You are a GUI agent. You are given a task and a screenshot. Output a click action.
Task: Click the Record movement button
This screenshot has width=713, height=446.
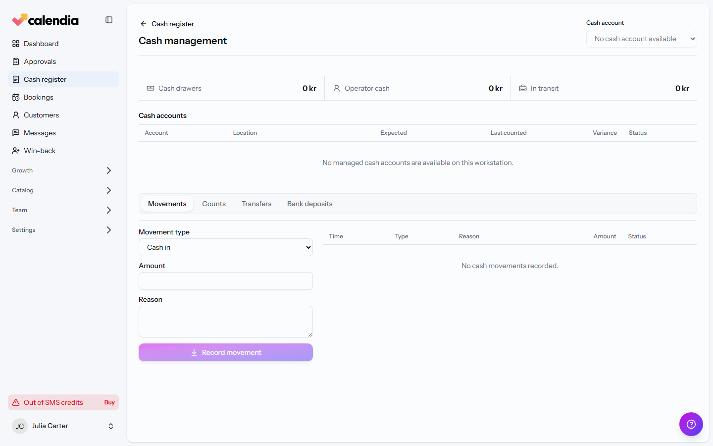tap(226, 352)
